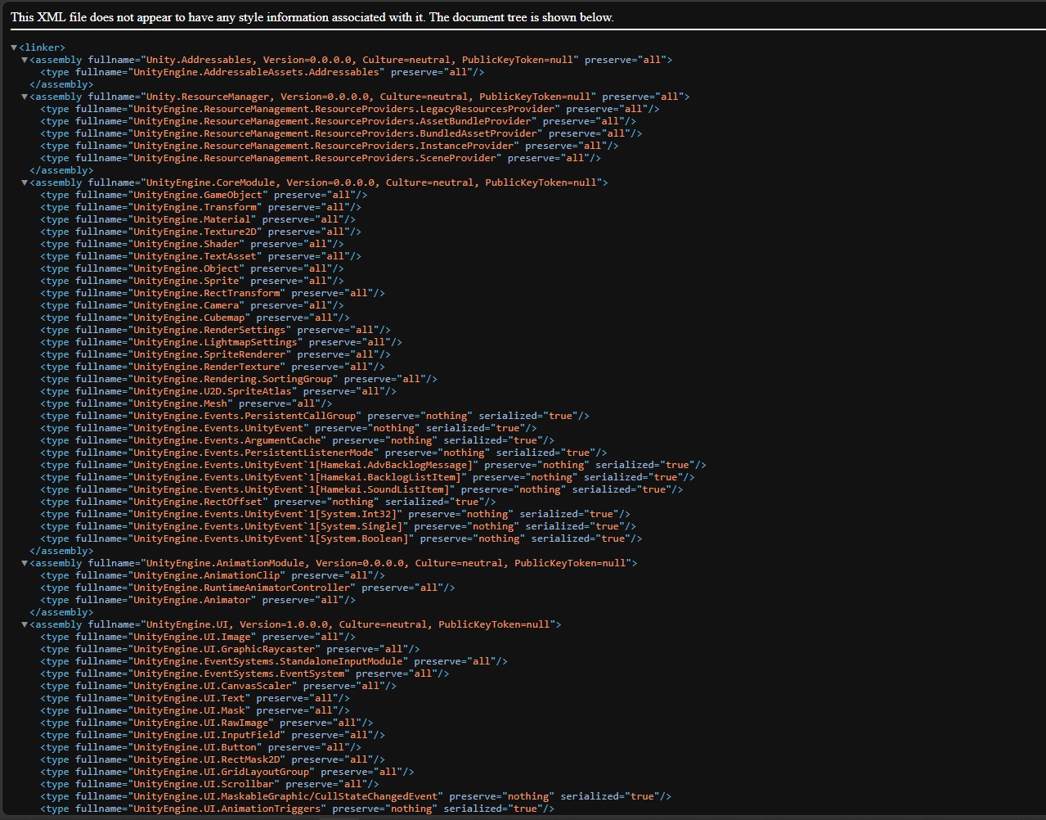Click the UnityEngine.TextAsset type line
Screen dimensions: 1046x820
tap(201, 256)
